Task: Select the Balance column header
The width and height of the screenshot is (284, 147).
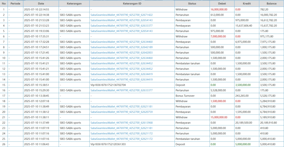Action: click(x=271, y=4)
